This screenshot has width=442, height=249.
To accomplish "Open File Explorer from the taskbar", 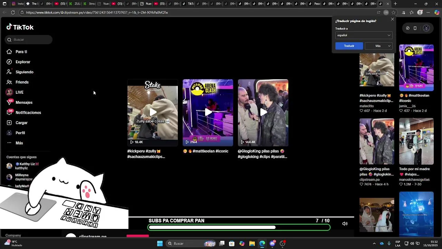I will [x=252, y=243].
